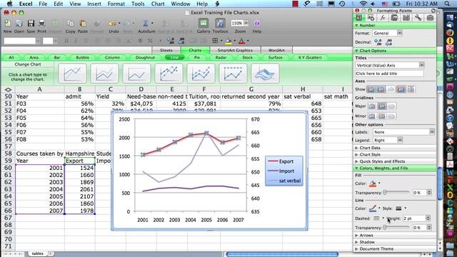Toggle the first Major gridlines button
Viewport: 457px width, 257px height.
372,106
